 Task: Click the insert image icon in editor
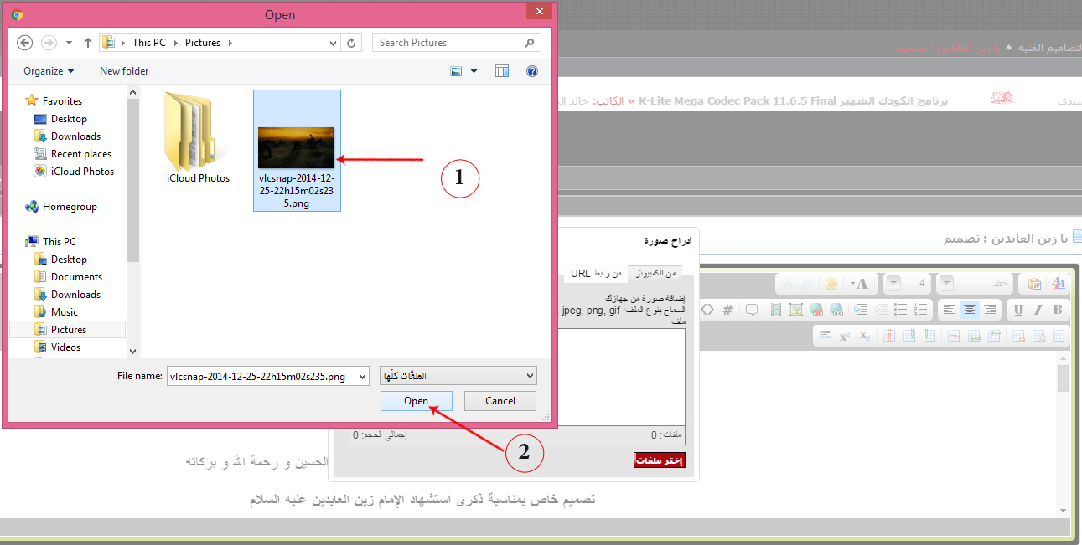pos(795,310)
